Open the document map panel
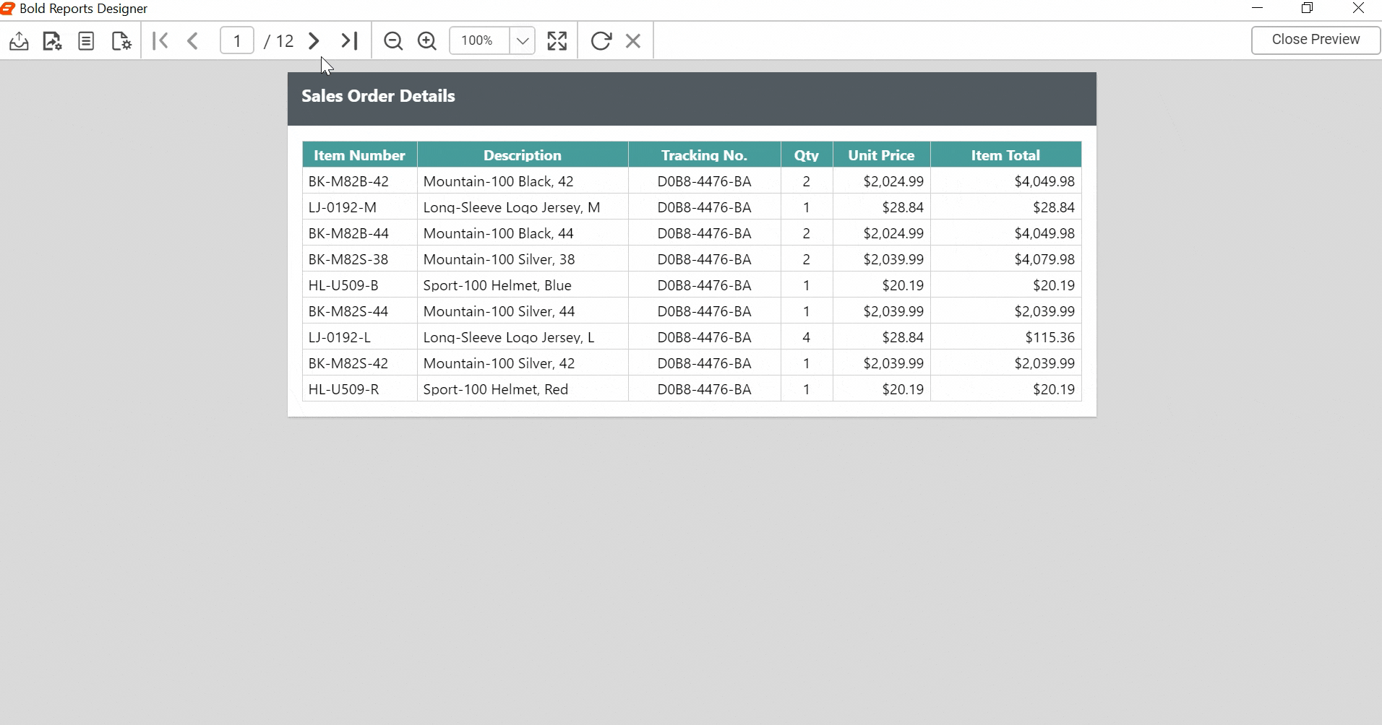This screenshot has width=1382, height=725. click(85, 40)
